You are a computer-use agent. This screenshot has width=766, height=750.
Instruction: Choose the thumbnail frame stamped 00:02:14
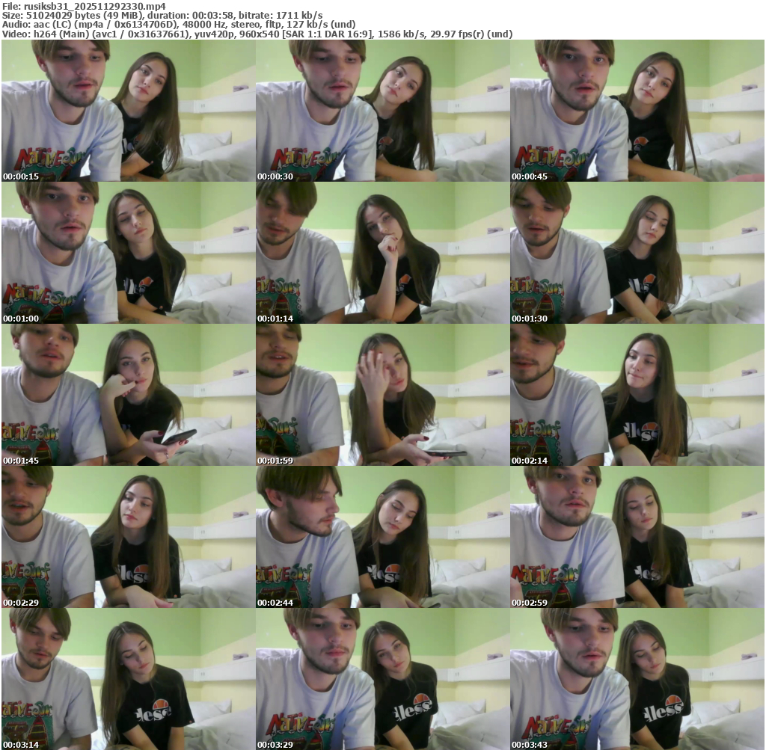click(637, 395)
